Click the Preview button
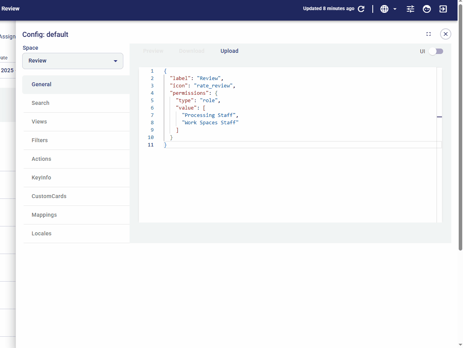 point(153,51)
